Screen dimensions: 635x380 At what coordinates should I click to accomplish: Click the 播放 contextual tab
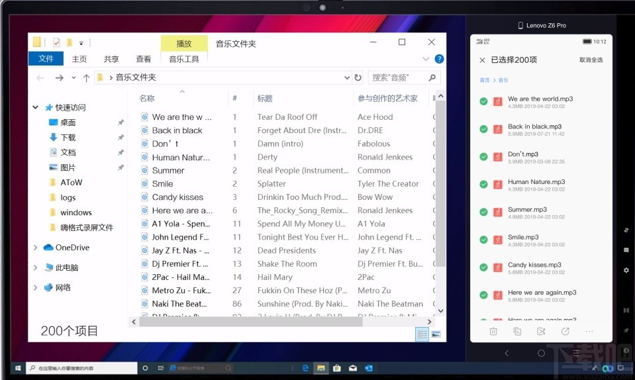(184, 43)
